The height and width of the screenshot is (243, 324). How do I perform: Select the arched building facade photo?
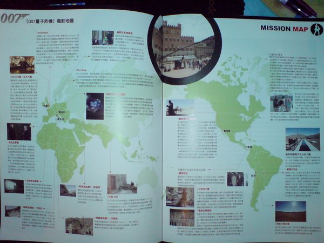click(x=182, y=218)
